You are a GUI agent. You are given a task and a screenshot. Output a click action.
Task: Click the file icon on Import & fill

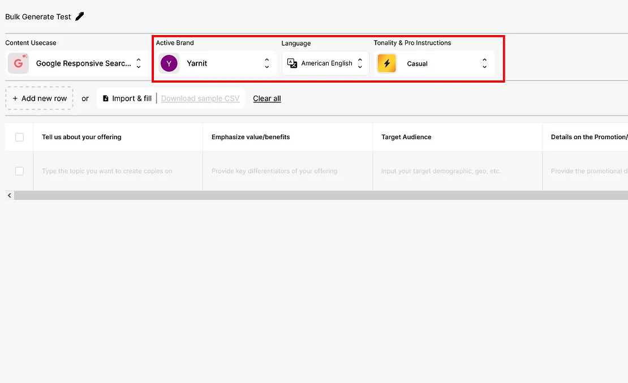[106, 98]
